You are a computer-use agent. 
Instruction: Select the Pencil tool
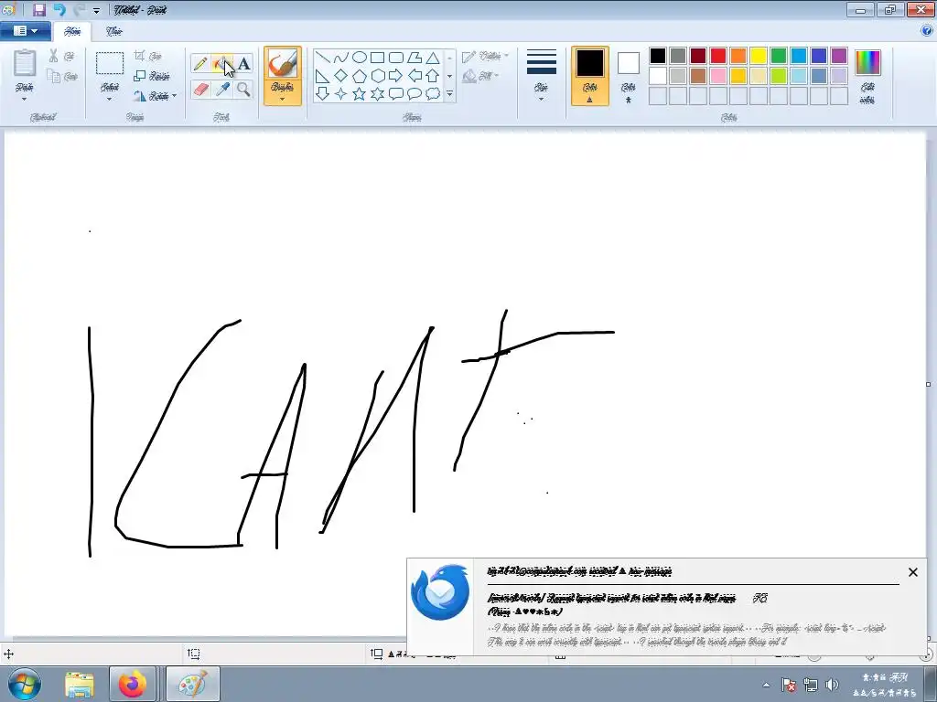pyautogui.click(x=200, y=63)
